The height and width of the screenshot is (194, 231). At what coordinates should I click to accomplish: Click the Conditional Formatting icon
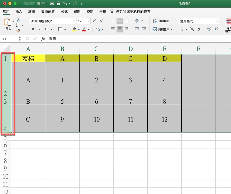(x=228, y=21)
